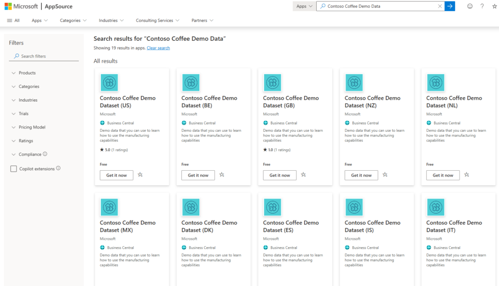Open Contoso Coffee Demo Dataset (ES) title

291,226
